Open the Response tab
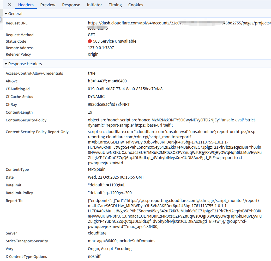The width and height of the screenshot is (271, 261). pos(71,5)
